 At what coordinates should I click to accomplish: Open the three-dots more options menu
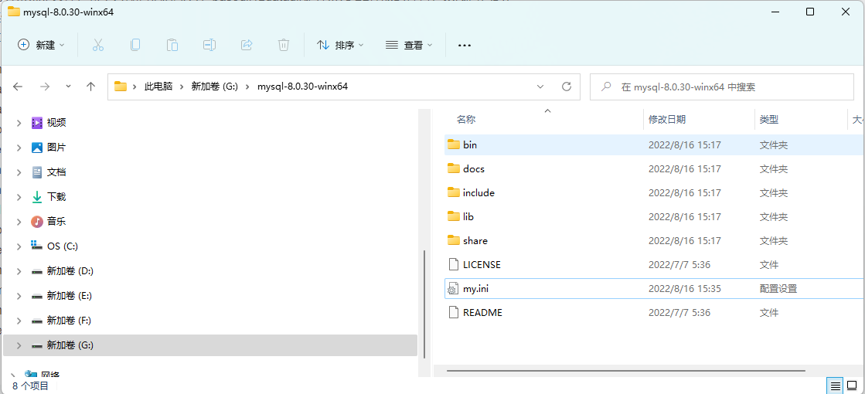465,45
